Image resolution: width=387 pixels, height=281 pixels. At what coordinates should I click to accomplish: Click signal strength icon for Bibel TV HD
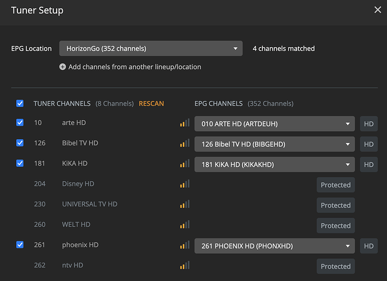(x=185, y=144)
